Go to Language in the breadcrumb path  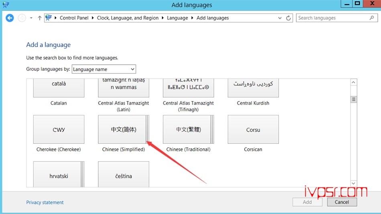(177, 18)
